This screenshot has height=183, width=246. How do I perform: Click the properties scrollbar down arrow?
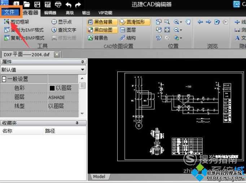point(82,113)
